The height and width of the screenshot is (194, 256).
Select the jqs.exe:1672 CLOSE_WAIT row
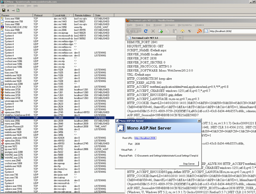[x=57, y=149]
